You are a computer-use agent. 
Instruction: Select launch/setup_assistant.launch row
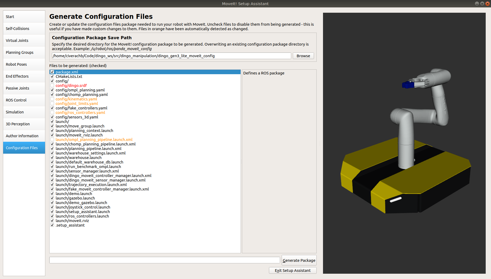coord(145,212)
